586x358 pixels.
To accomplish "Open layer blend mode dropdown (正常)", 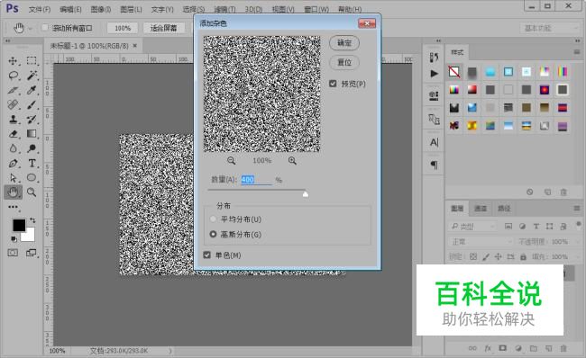I will click(481, 242).
